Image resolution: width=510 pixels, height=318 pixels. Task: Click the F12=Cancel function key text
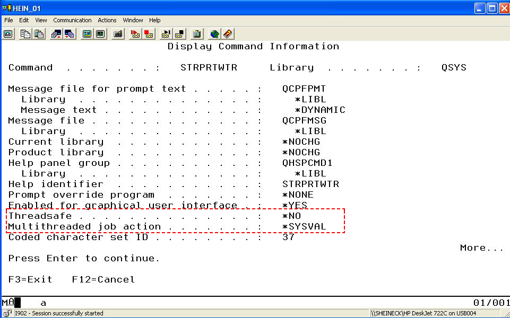click(x=103, y=279)
